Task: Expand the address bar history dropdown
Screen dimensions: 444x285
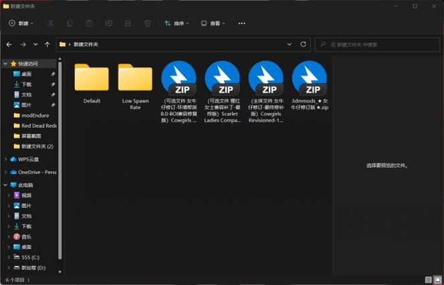Action: point(290,44)
